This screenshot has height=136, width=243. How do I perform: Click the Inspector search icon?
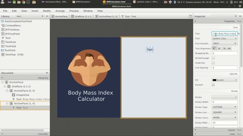235,16
